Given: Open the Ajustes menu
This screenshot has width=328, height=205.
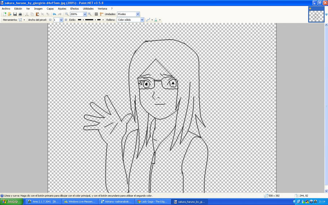Looking at the screenshot, I should pos(62,9).
